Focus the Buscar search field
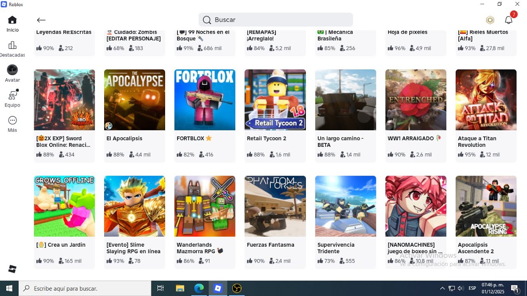 [276, 20]
